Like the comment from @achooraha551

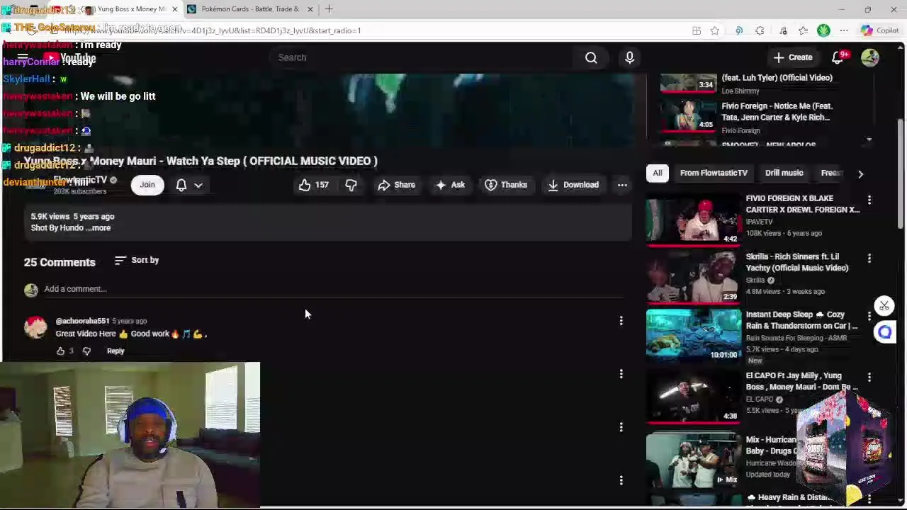60,351
